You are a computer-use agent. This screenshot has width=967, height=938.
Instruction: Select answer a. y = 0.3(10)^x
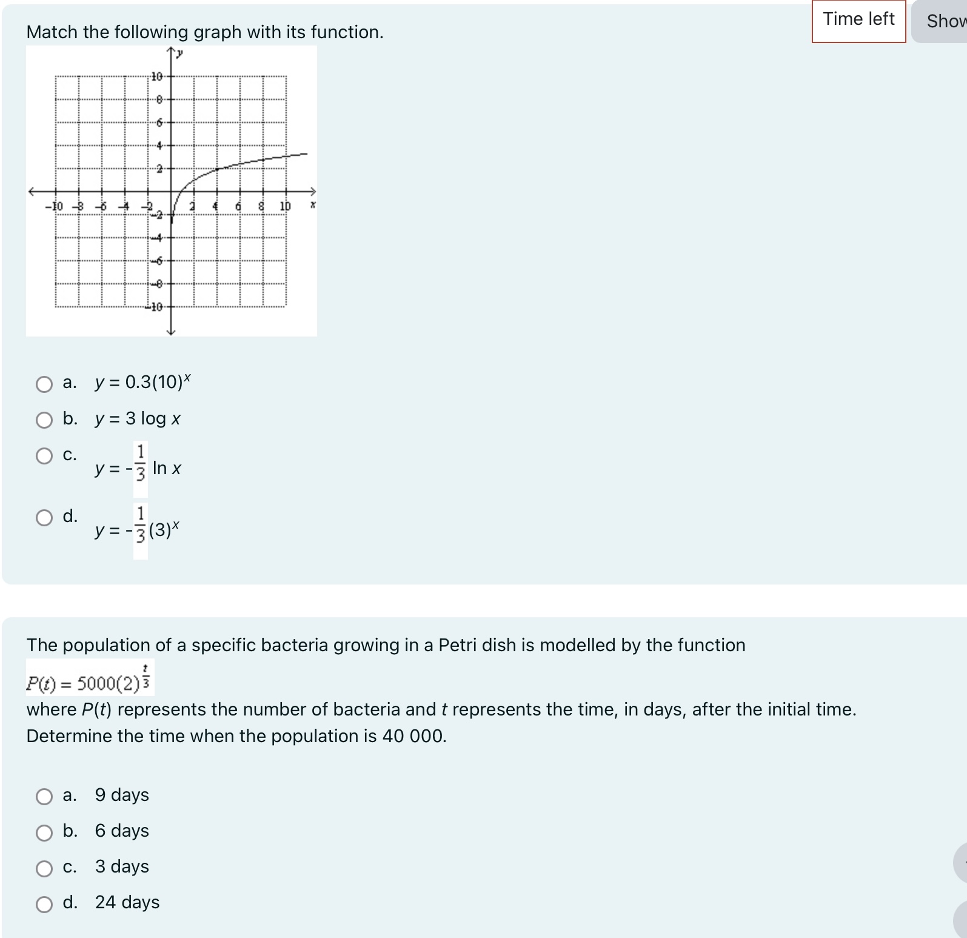(44, 383)
